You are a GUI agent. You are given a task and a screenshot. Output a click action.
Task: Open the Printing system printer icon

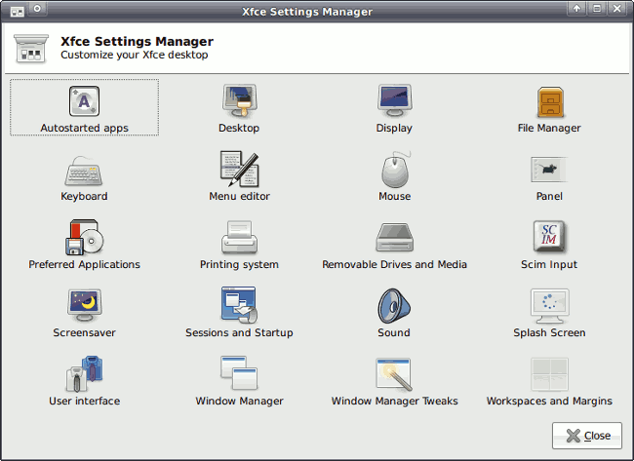[x=239, y=237]
